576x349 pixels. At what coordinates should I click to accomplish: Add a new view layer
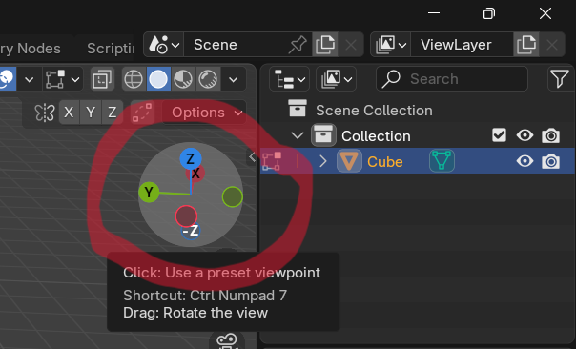[x=526, y=45]
